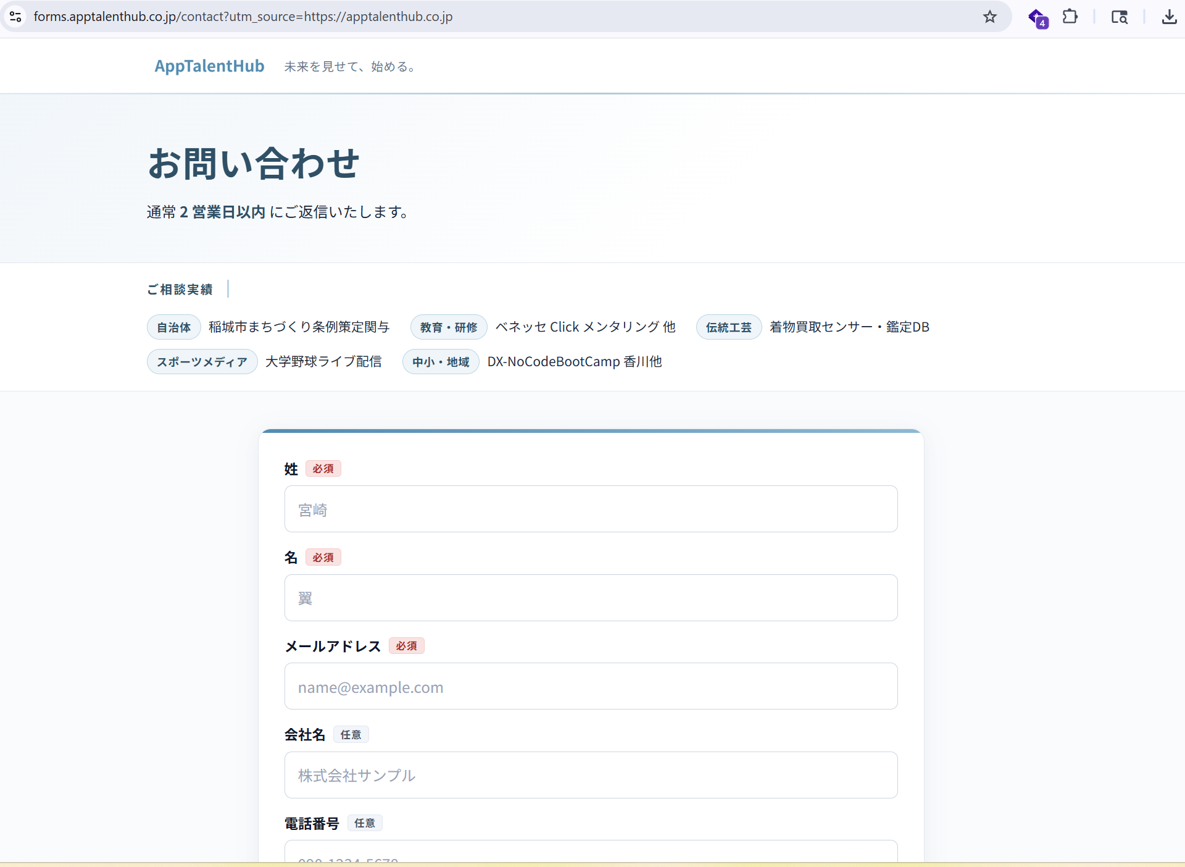Click the 通常 2 営業日以内 reply notice text
The width and height of the screenshot is (1185, 867).
(x=278, y=212)
